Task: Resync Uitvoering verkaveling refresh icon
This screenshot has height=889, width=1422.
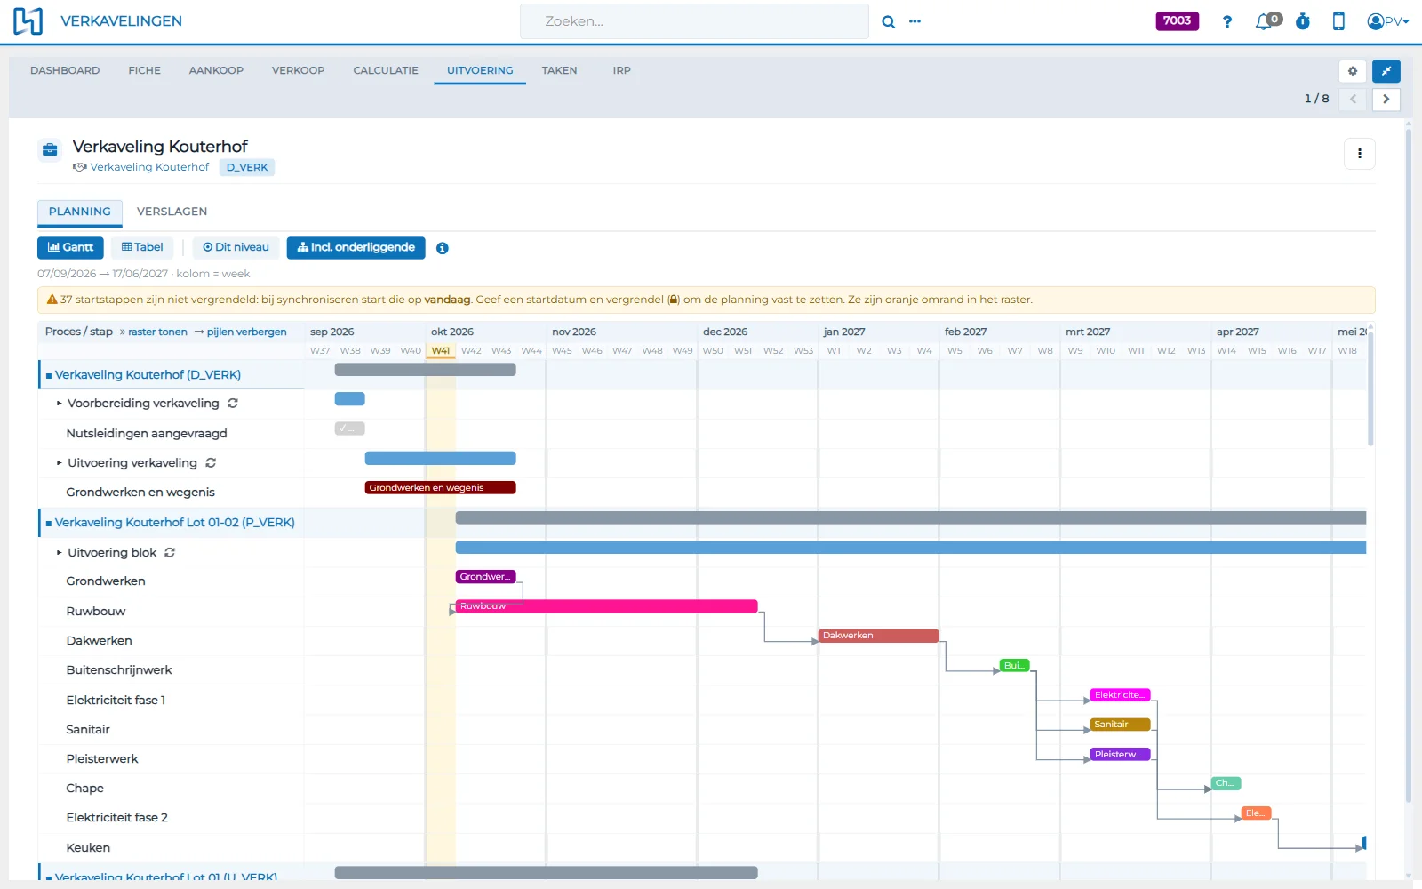Action: click(211, 463)
